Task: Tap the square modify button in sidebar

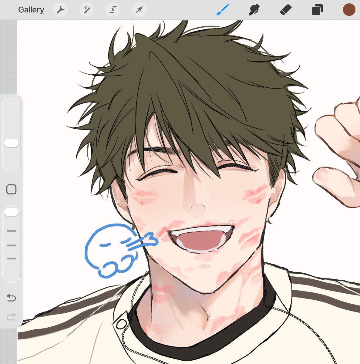Action: coord(11,190)
